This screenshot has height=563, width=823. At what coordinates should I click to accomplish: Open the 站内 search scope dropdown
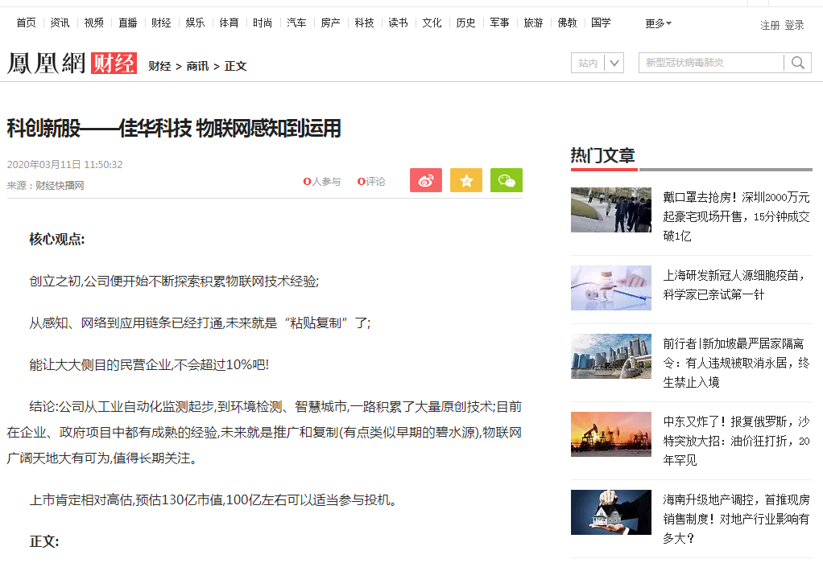[x=597, y=63]
